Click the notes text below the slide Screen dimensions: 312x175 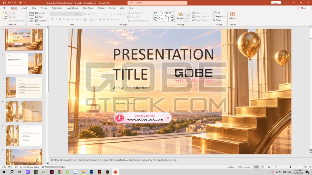click(x=114, y=160)
